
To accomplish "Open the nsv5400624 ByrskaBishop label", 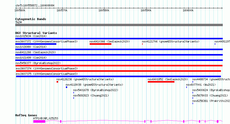I will [x=211, y=90].
